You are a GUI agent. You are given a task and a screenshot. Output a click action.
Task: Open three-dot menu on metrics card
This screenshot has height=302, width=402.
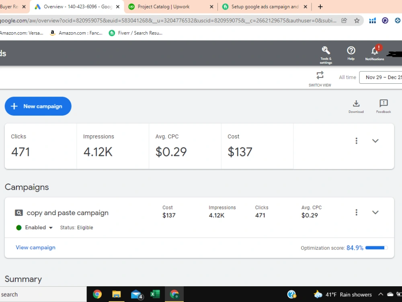(356, 141)
